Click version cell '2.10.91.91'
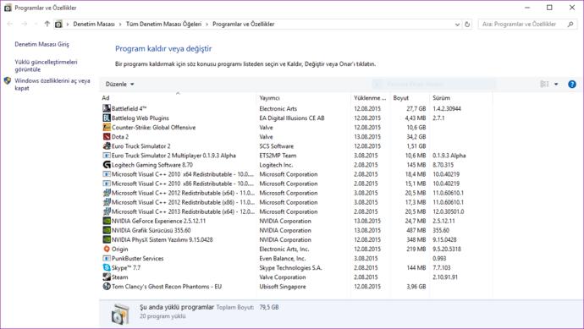This screenshot has width=584, height=329. click(x=445, y=277)
